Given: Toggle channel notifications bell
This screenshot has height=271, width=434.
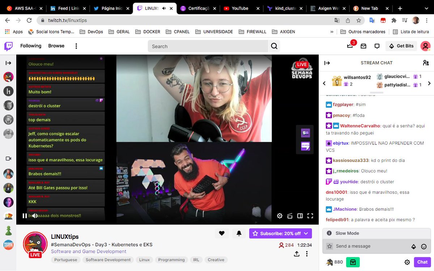Looking at the screenshot, I should coord(239,233).
